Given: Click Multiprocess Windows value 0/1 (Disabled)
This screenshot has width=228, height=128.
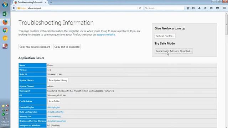Looking at the screenshot, I should click(x=53, y=126).
